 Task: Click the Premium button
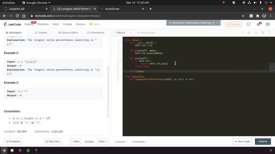coord(233,24)
